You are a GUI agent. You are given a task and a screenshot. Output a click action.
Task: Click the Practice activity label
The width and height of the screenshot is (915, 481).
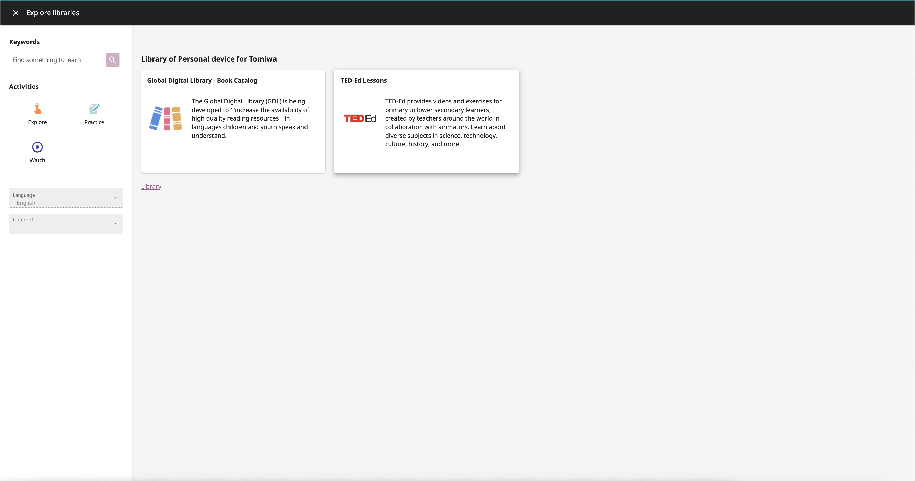click(x=94, y=122)
